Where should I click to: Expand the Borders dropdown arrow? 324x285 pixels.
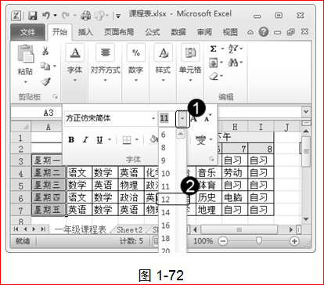(x=137, y=140)
